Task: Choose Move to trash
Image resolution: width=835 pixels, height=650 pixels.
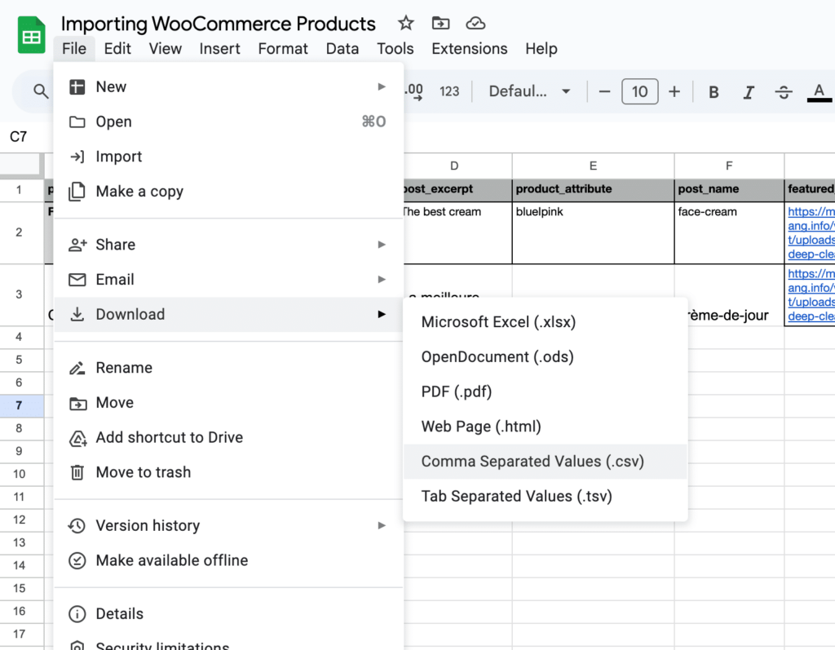Action: (228, 472)
